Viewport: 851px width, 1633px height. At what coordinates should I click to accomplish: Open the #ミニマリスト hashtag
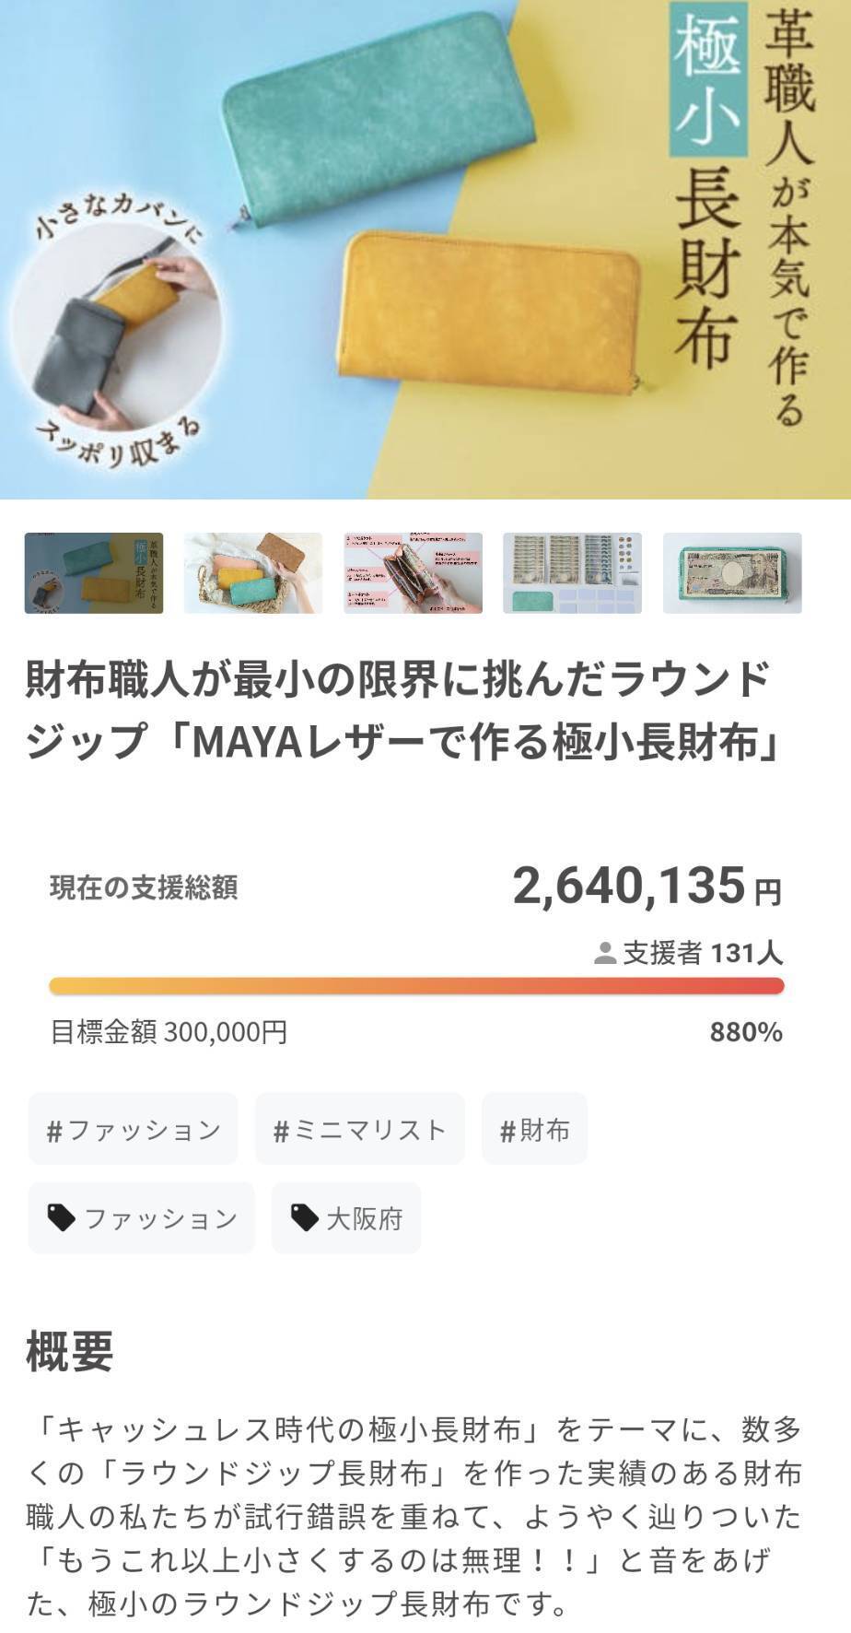coord(360,1130)
